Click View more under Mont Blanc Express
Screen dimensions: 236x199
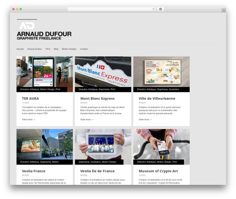(x=87, y=119)
